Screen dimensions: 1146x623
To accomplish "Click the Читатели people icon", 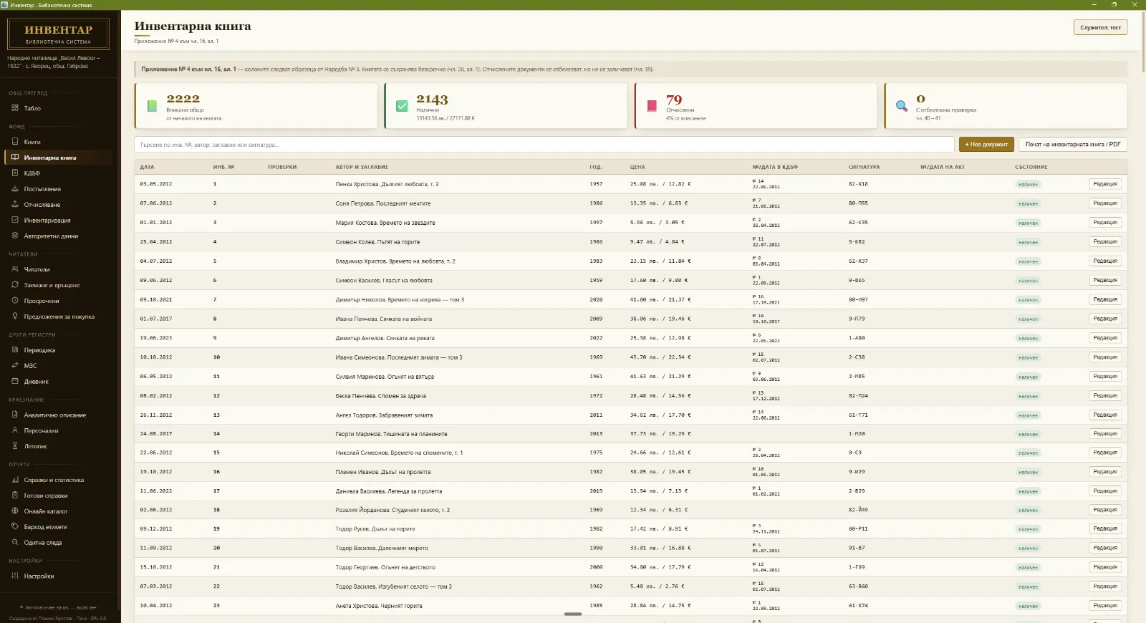I will click(15, 269).
